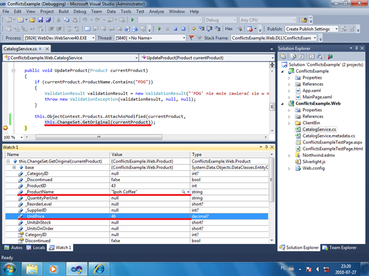Click the Step Into icon
This screenshot has height=276, width=369.
202,29
